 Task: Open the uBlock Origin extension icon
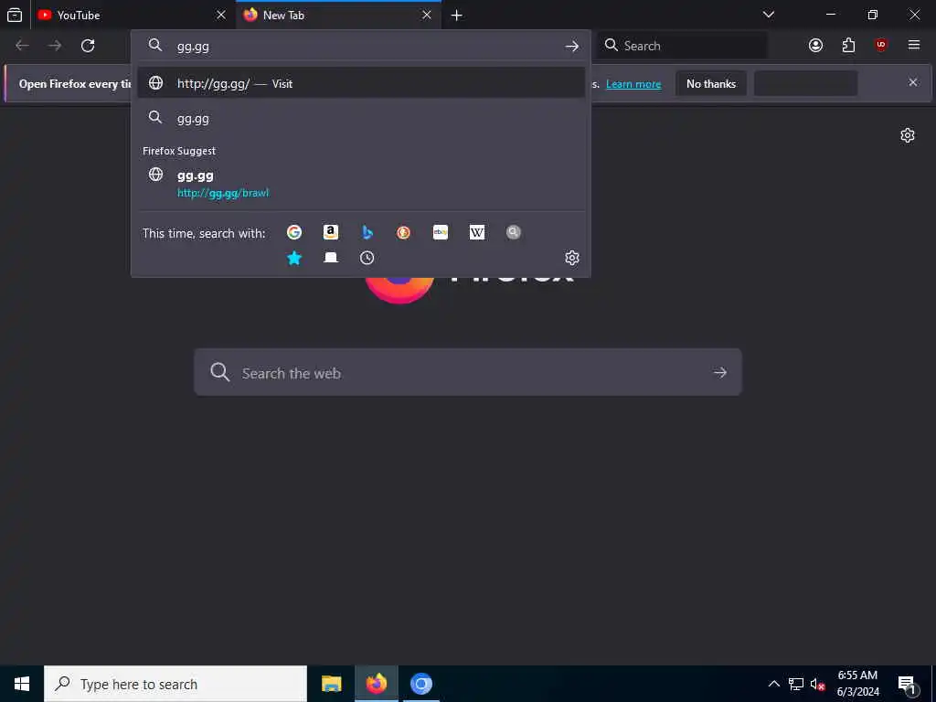(881, 46)
